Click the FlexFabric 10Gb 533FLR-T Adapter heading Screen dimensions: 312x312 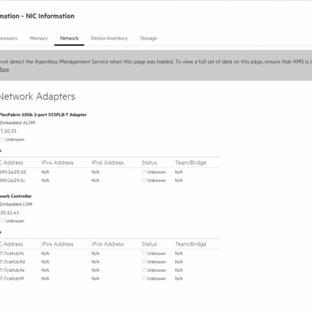43,115
